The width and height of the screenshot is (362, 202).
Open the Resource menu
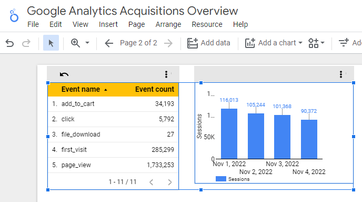click(x=207, y=24)
